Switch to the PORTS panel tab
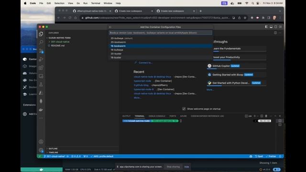 tap(173, 116)
